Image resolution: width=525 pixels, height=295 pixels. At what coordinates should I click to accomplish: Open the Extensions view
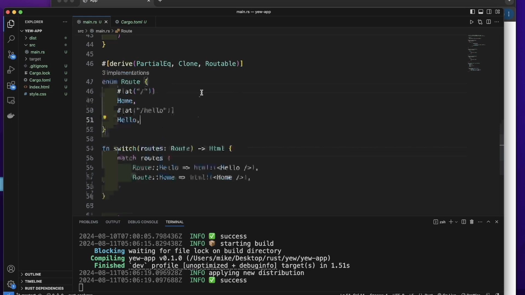(x=11, y=85)
